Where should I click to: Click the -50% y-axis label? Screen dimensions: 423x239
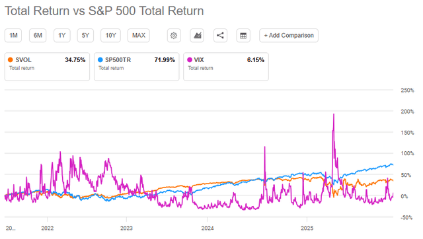pos(406,217)
